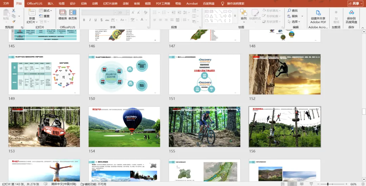Click the zoom out minus button
The height and width of the screenshot is (186, 366).
point(319,184)
